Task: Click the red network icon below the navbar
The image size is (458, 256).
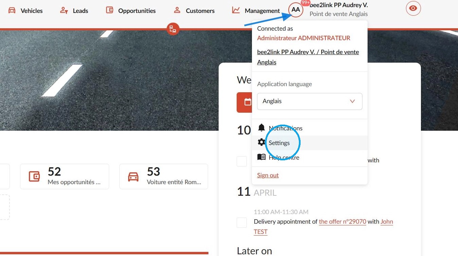Action: click(173, 29)
